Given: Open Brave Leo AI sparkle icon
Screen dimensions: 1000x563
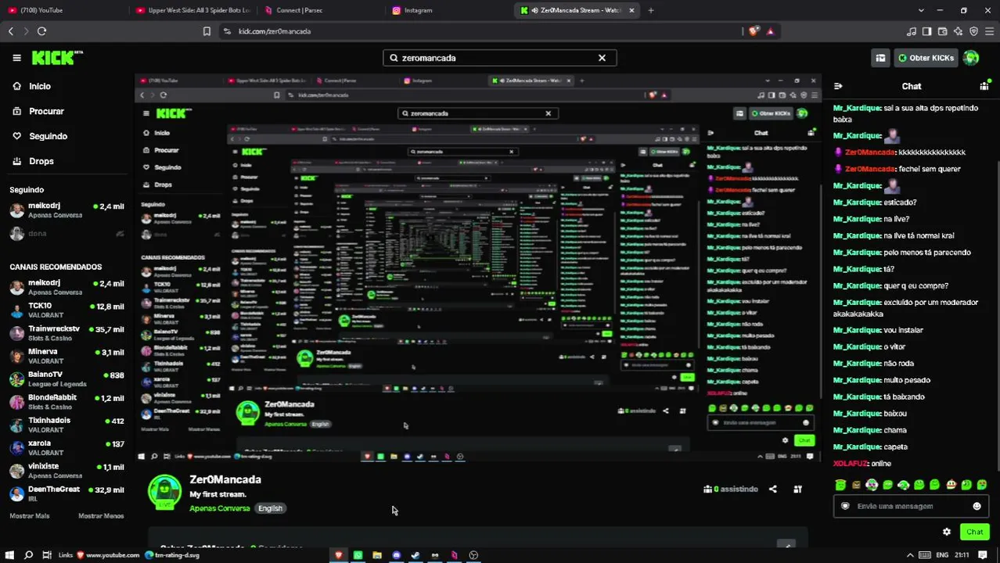Looking at the screenshot, I should tap(959, 31).
